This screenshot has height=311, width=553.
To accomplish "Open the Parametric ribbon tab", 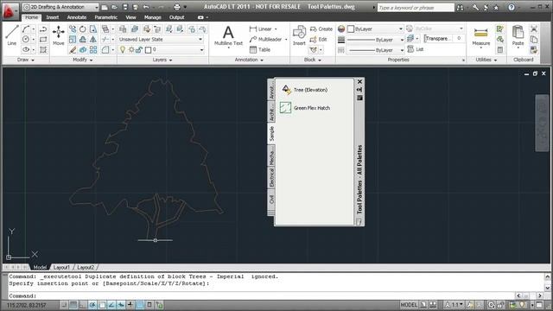I will coord(105,17).
